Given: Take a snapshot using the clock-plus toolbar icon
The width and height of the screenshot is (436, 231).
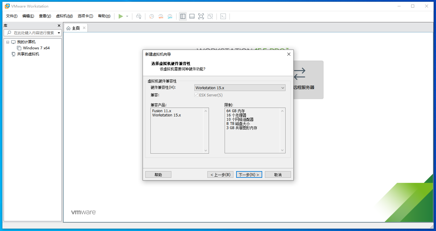Looking at the screenshot, I should [x=151, y=16].
